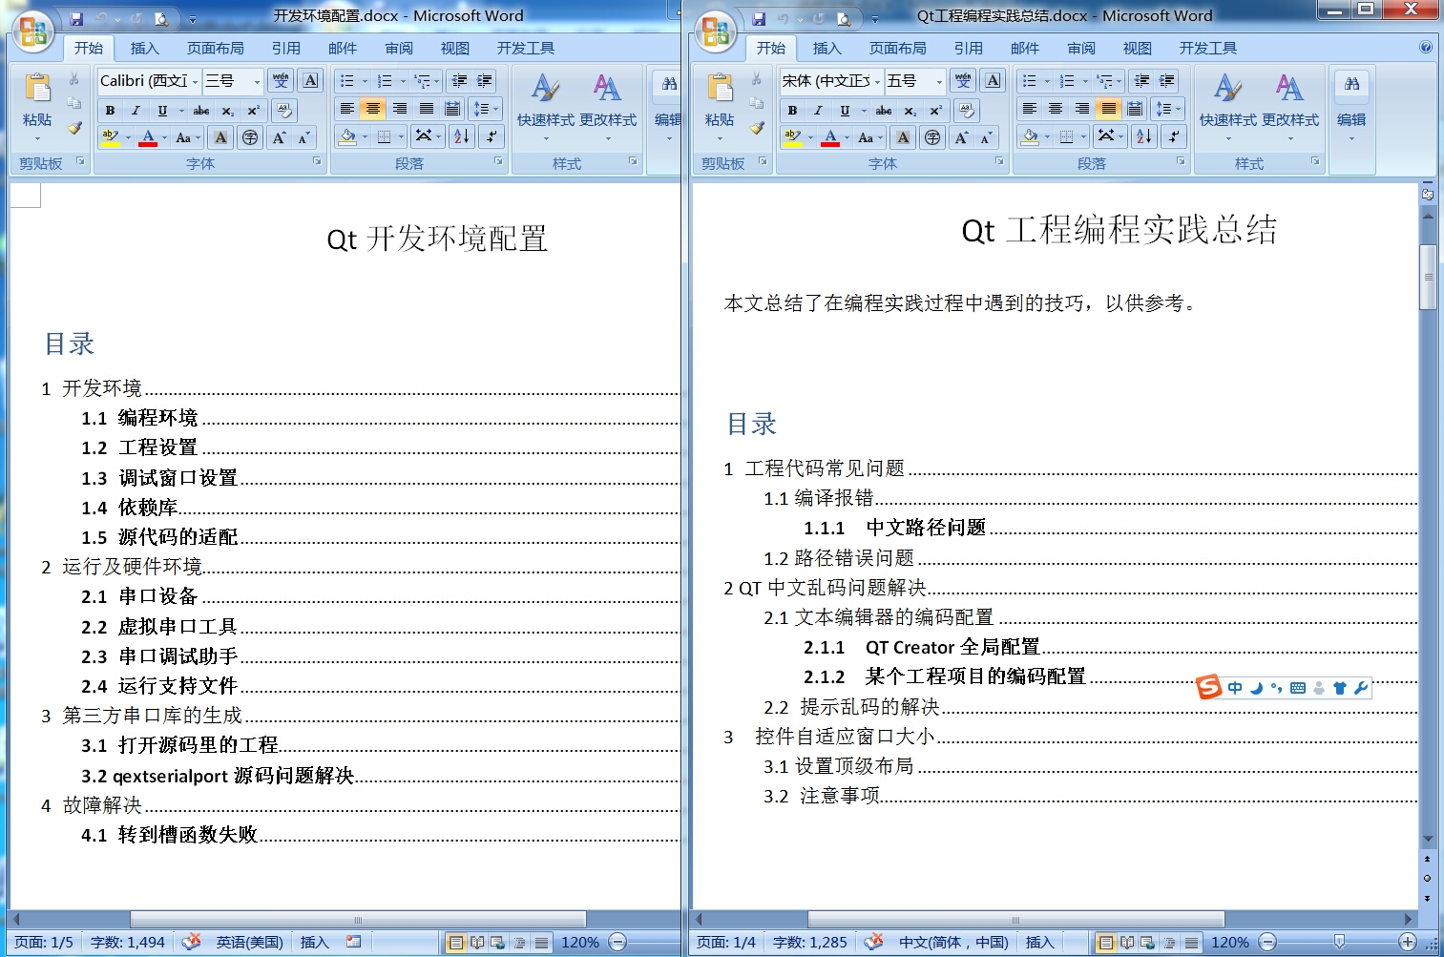1444x957 pixels.
Task: Click yellow text highlight color in left window
Action: [x=111, y=137]
